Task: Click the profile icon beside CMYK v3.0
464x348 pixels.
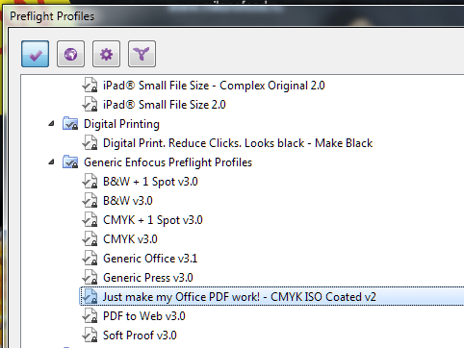Action: (90, 239)
